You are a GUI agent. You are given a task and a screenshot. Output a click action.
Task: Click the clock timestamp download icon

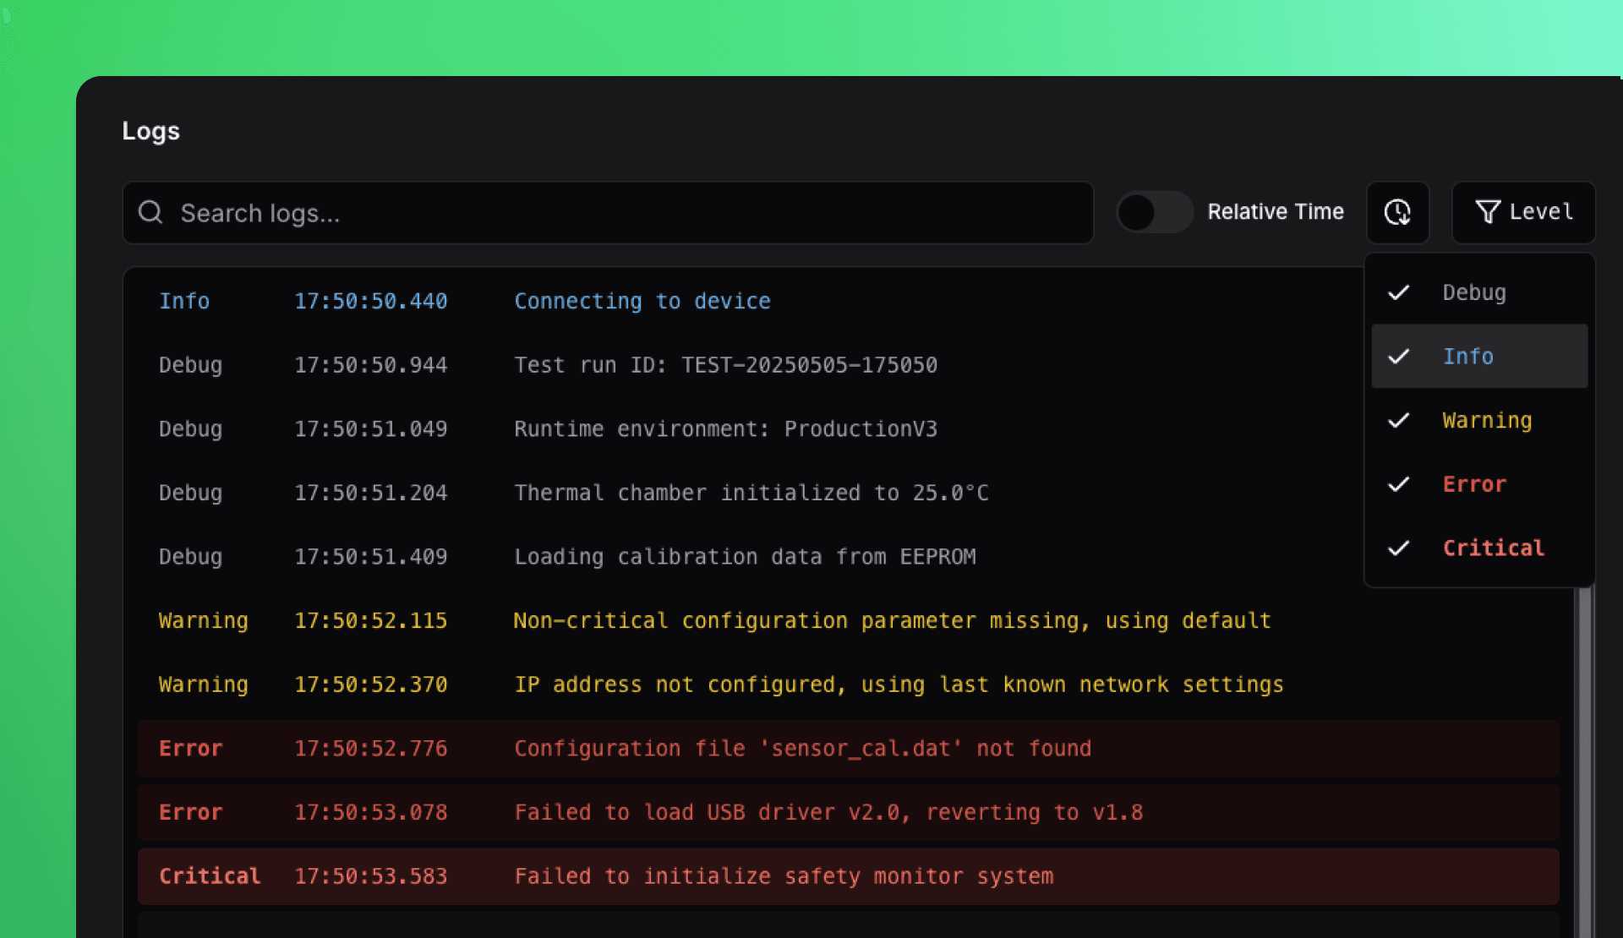[1398, 212]
